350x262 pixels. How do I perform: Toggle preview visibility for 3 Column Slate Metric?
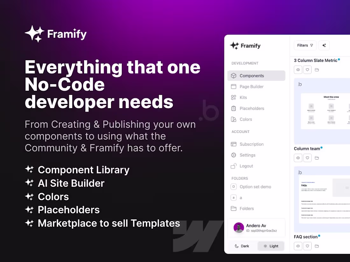[298, 69]
